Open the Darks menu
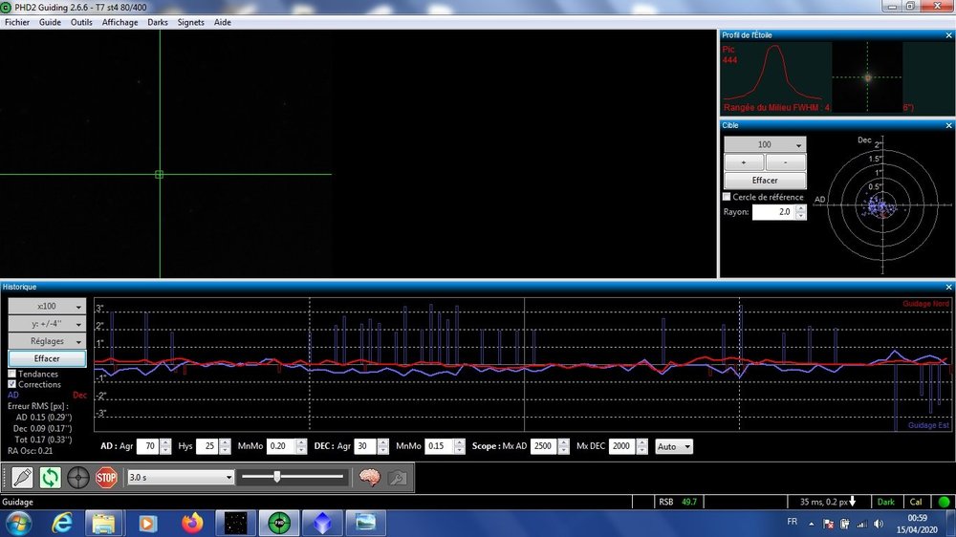Image resolution: width=956 pixels, height=537 pixels. [x=158, y=22]
